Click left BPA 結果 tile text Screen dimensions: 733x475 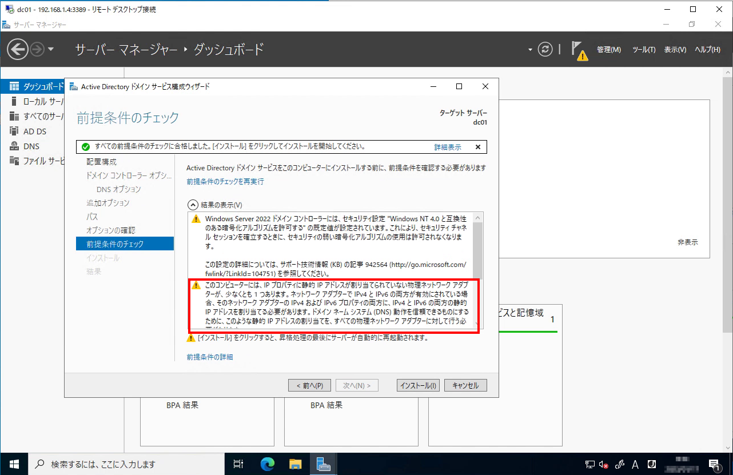tap(182, 405)
